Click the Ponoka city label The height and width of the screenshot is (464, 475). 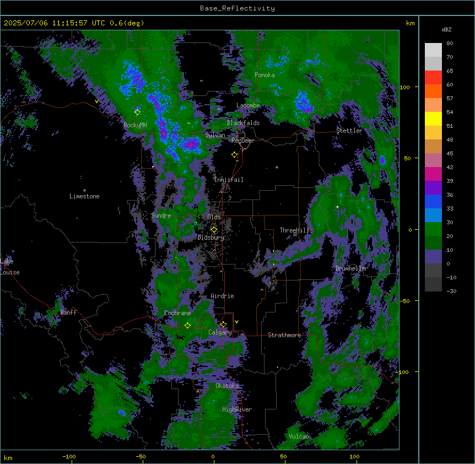pos(265,75)
